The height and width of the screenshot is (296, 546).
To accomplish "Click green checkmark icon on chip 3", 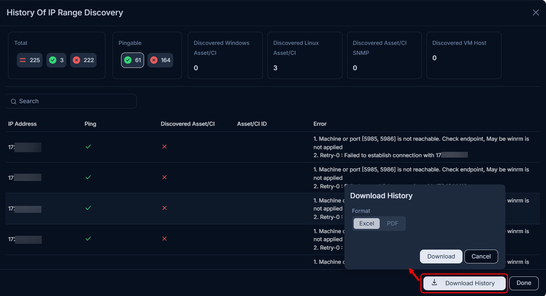I will (53, 60).
